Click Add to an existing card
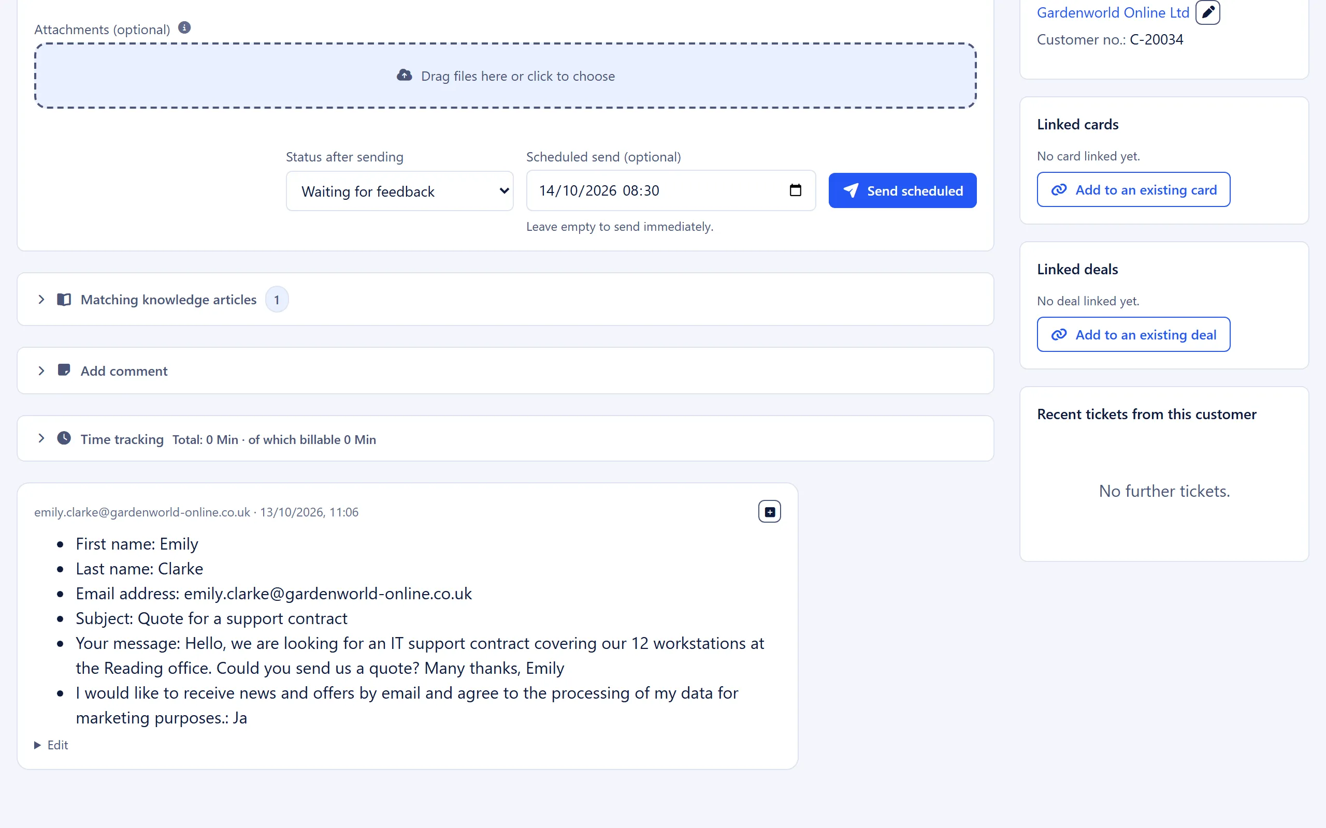 point(1133,190)
